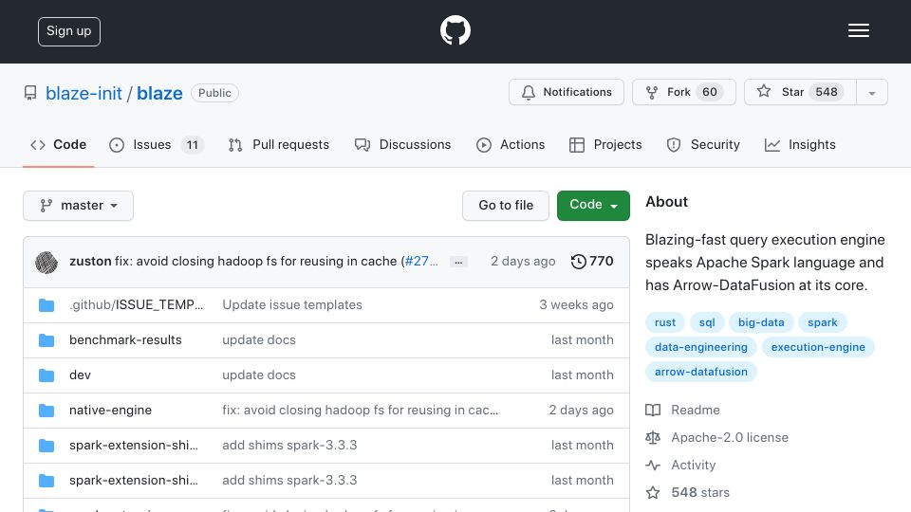Click the Issues counter 11
Image resolution: width=911 pixels, height=512 pixels.
(193, 145)
